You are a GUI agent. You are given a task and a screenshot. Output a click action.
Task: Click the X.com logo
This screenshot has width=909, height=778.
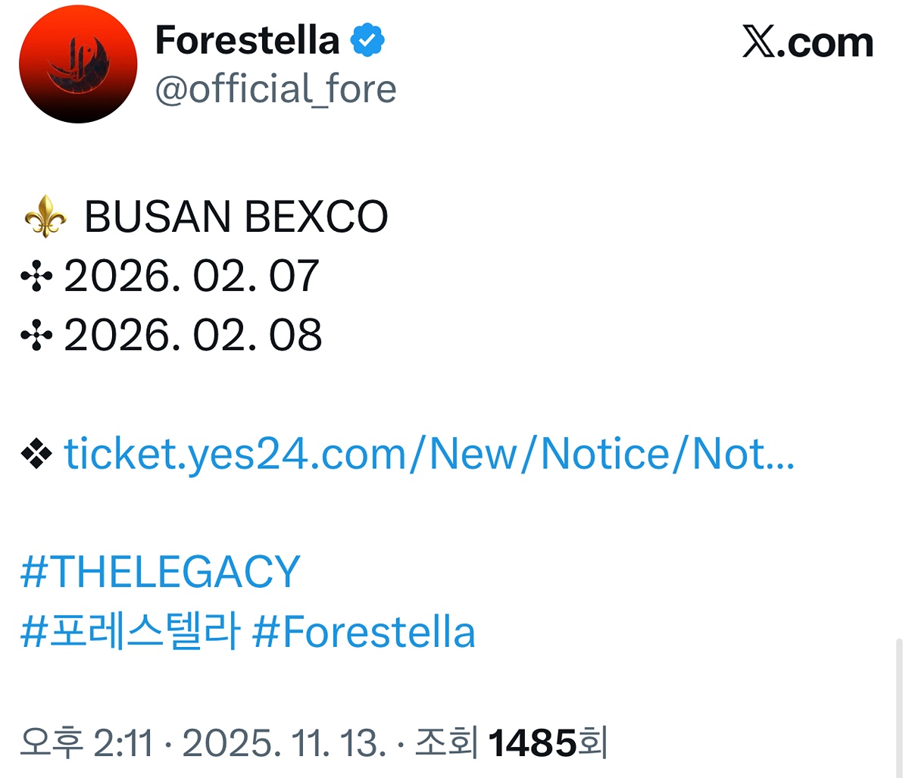pyautogui.click(x=807, y=42)
